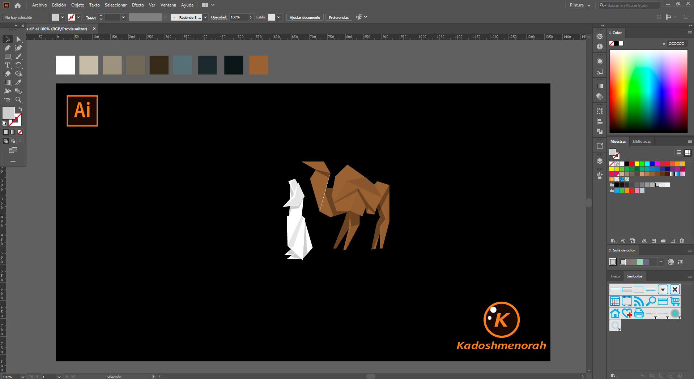Open the Opacidad settings link
This screenshot has height=379, width=694.
(219, 17)
